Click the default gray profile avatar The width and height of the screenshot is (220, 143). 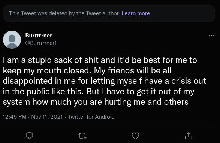(12, 40)
